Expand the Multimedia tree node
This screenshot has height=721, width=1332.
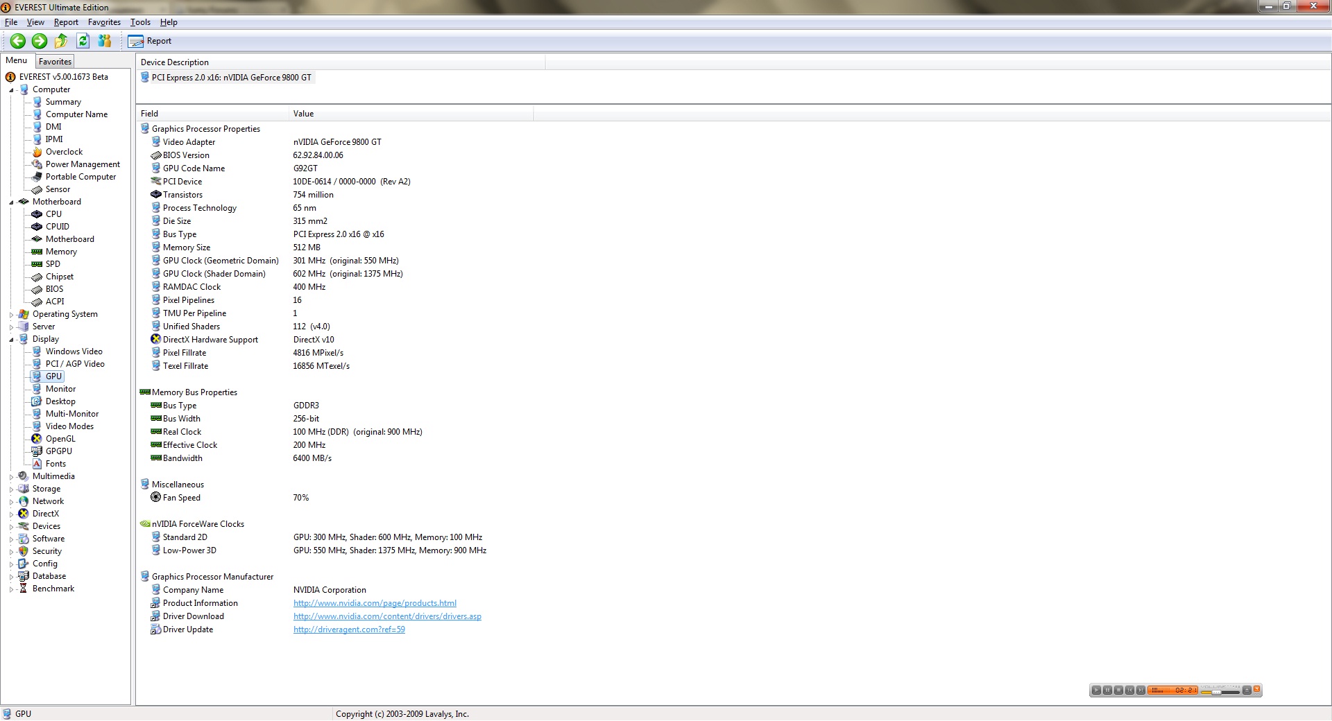[x=12, y=477]
